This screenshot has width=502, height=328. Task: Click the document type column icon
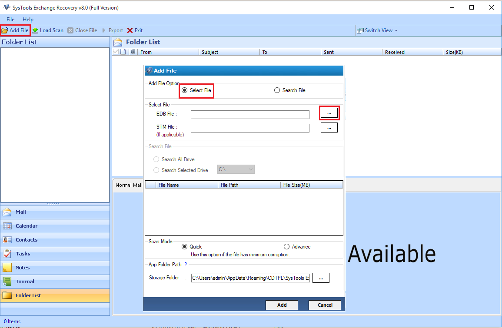coord(123,52)
